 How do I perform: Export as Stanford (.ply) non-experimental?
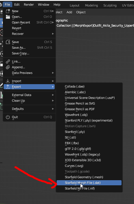[89, 132]
